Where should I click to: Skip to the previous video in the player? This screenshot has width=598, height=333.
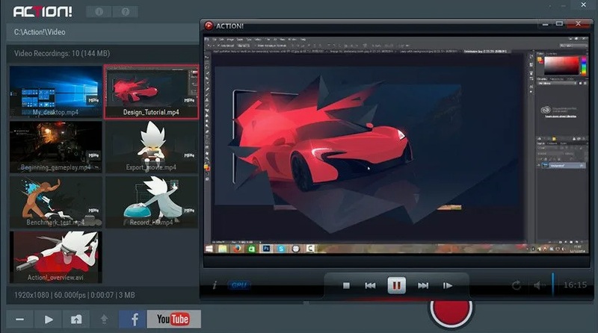[x=370, y=285]
